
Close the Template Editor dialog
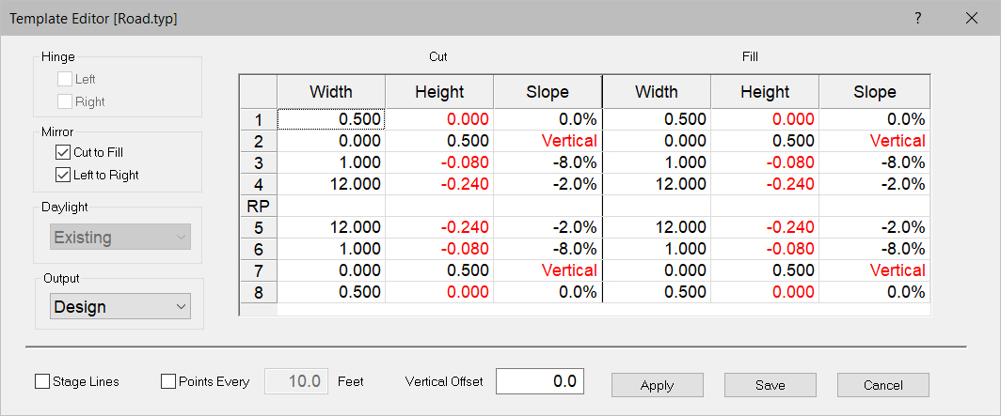click(972, 18)
